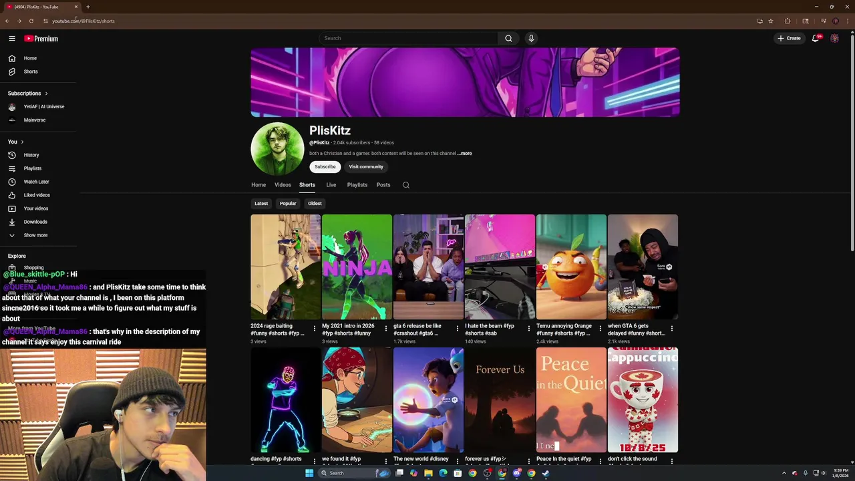Open Your videos
The image size is (855, 481).
[35, 208]
